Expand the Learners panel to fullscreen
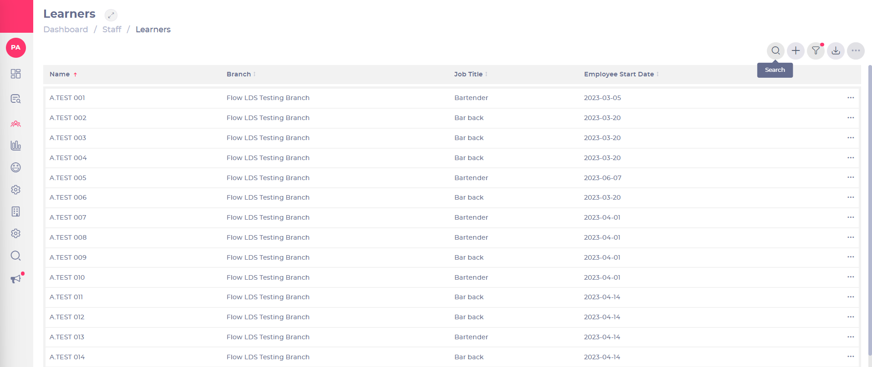 (111, 15)
